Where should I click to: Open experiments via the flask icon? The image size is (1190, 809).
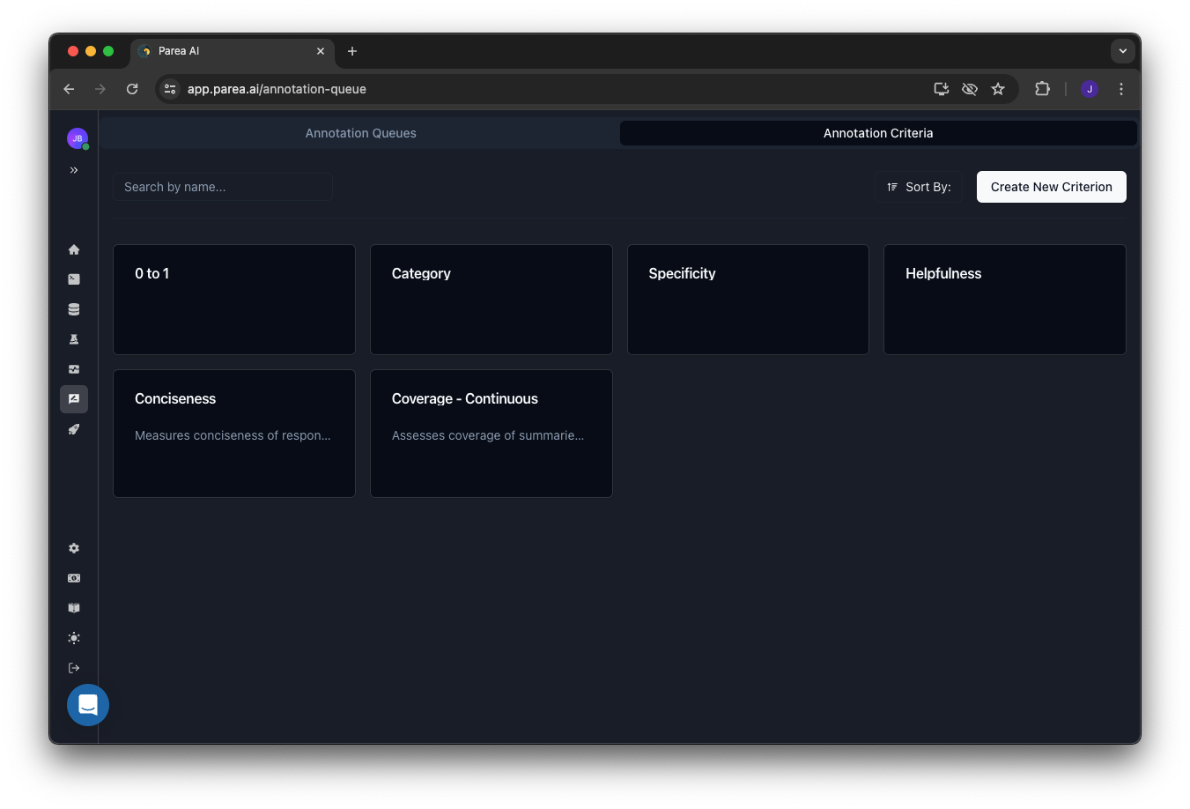coord(74,339)
